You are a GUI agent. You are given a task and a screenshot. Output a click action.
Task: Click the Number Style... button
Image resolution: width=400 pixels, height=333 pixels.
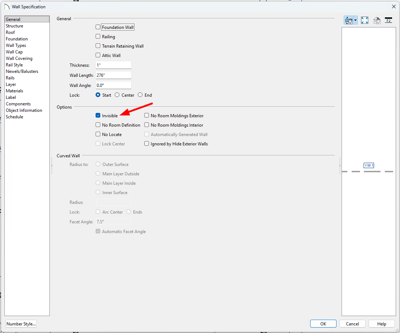point(21,324)
